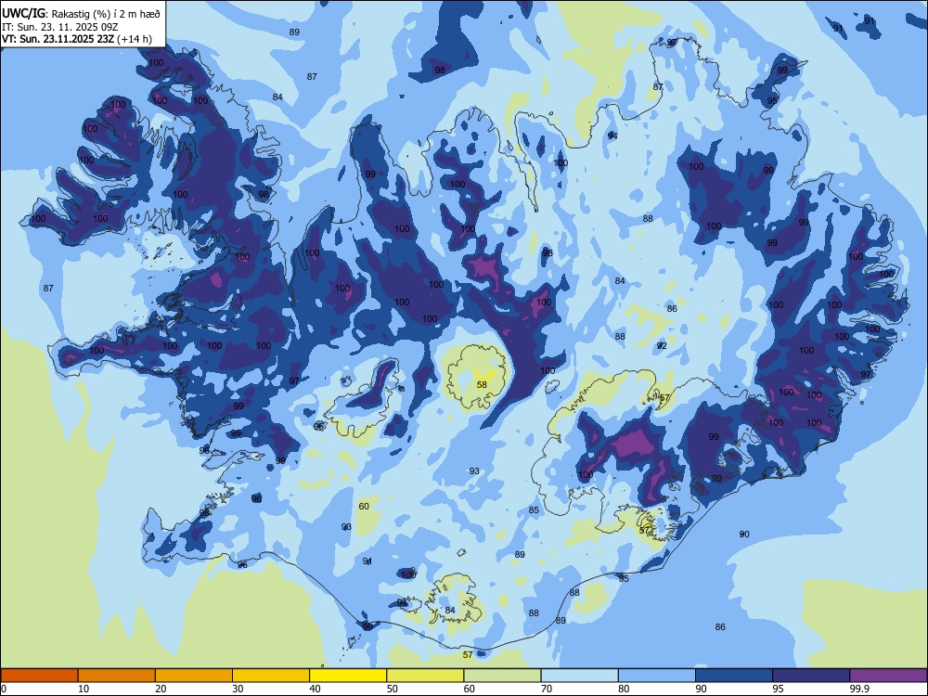Select the legend tick label '99.9'
Image resolution: width=928 pixels, height=696 pixels.
tap(859, 689)
